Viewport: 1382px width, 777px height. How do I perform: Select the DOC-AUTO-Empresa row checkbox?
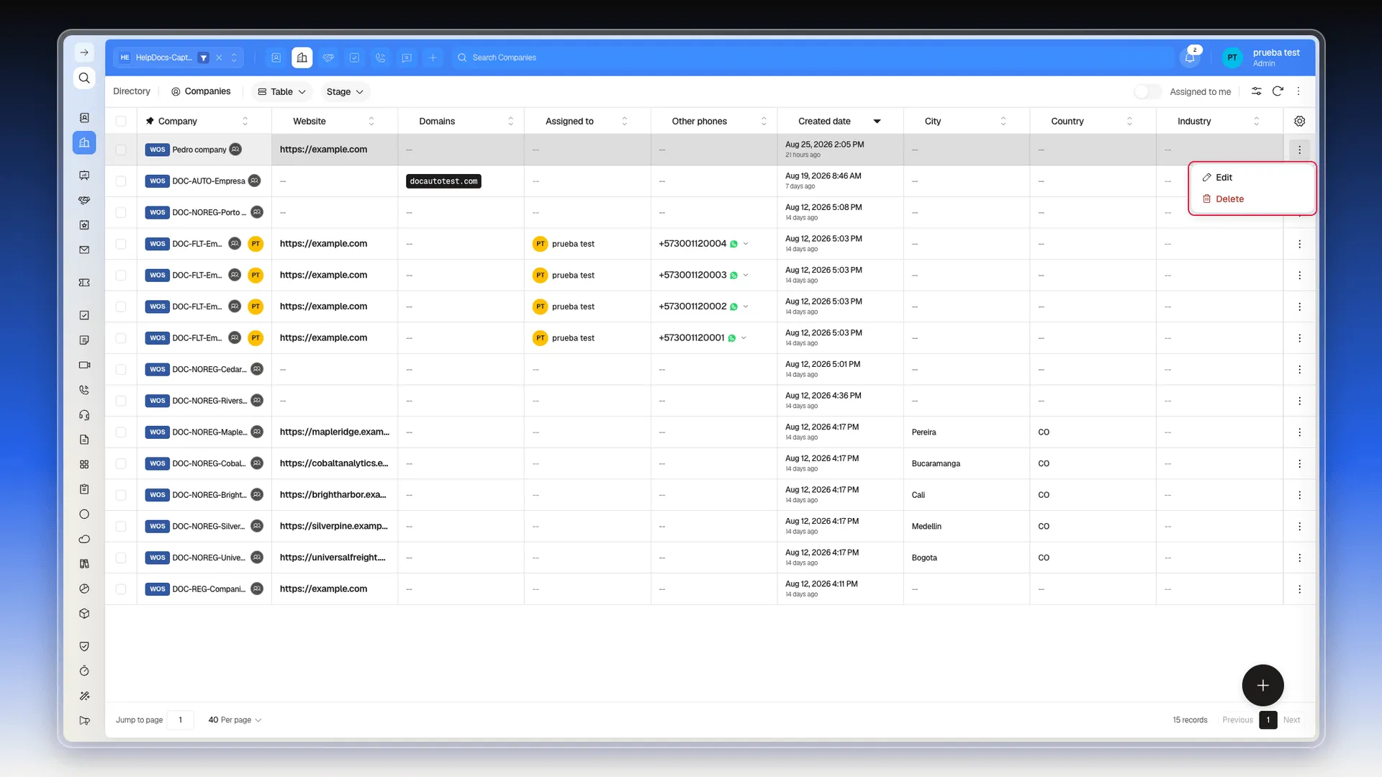121,181
